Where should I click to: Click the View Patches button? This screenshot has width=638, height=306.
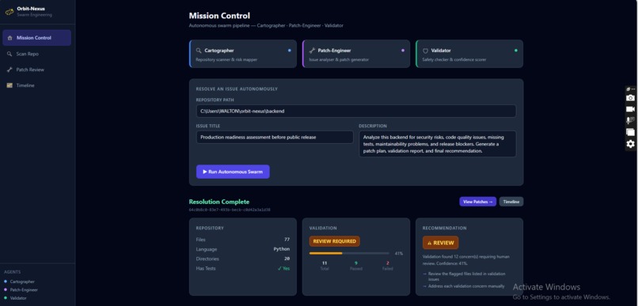pyautogui.click(x=477, y=202)
